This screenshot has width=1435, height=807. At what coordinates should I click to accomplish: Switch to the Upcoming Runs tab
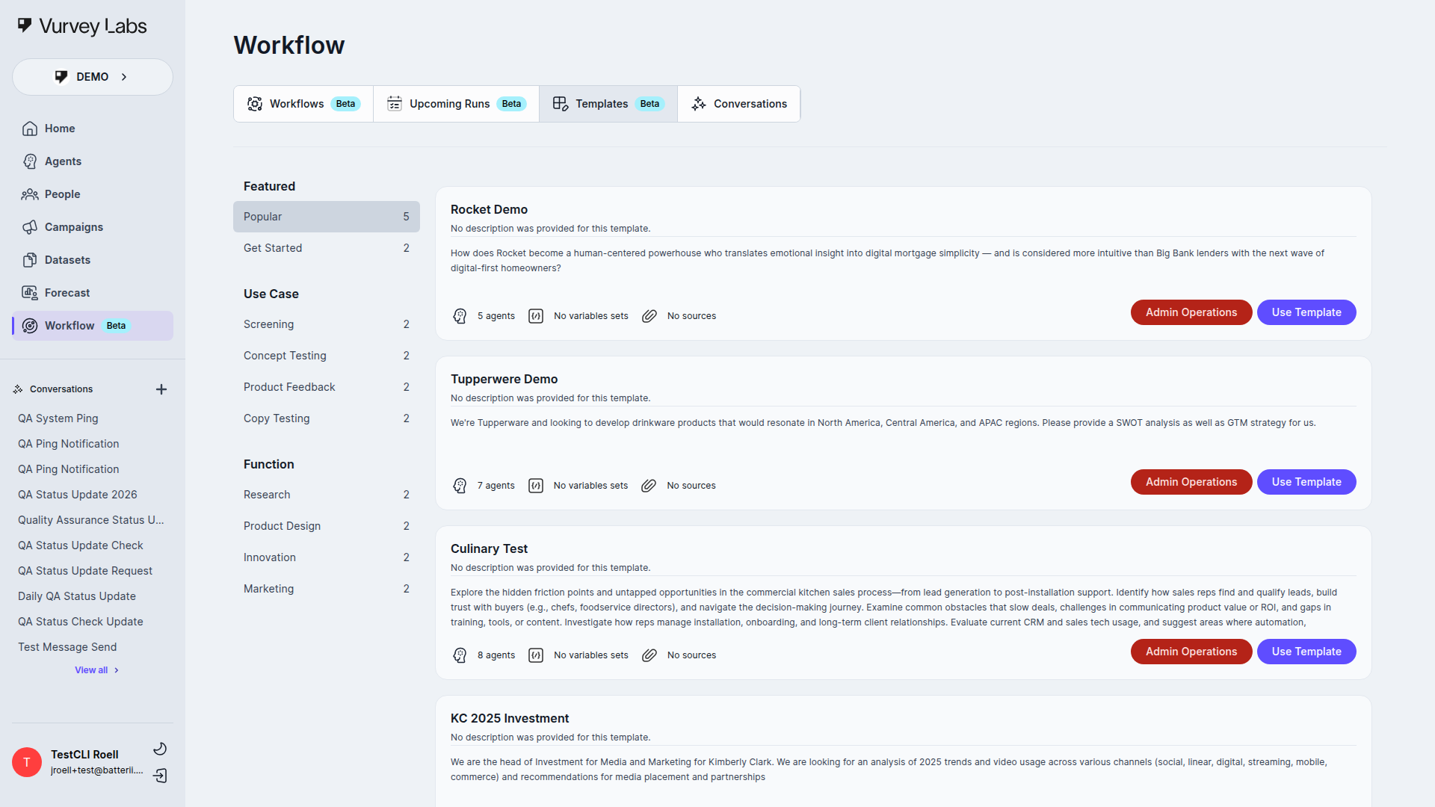pos(456,104)
